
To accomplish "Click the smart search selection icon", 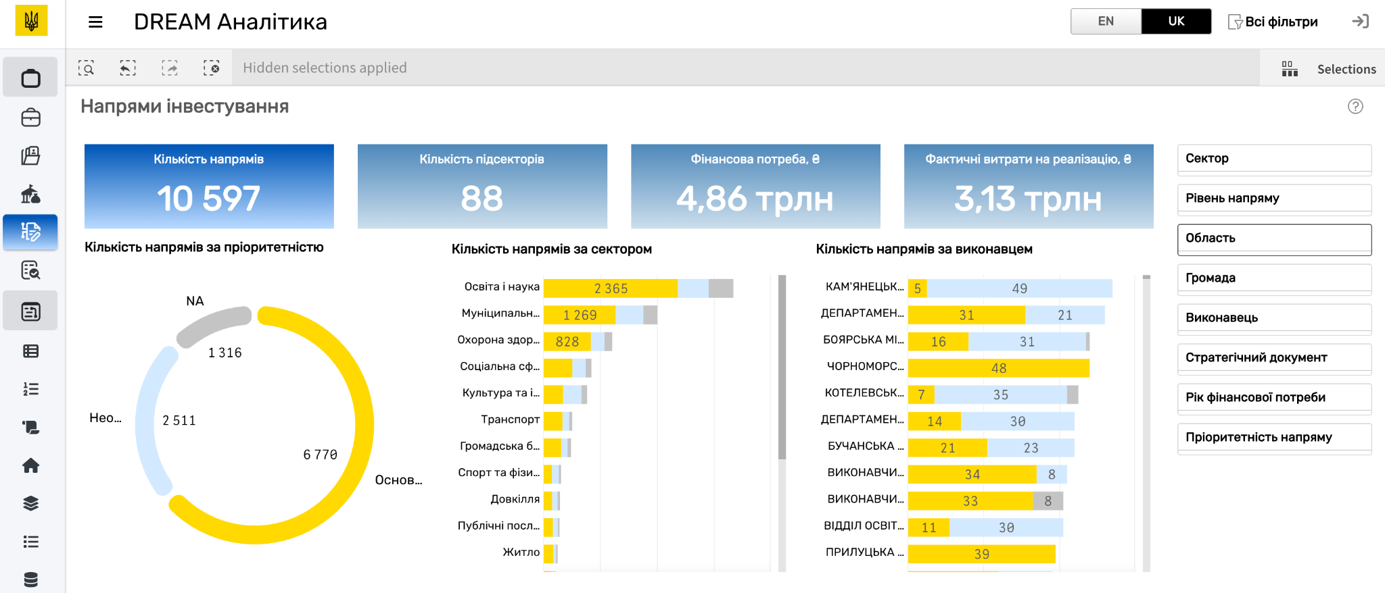I will [x=86, y=68].
